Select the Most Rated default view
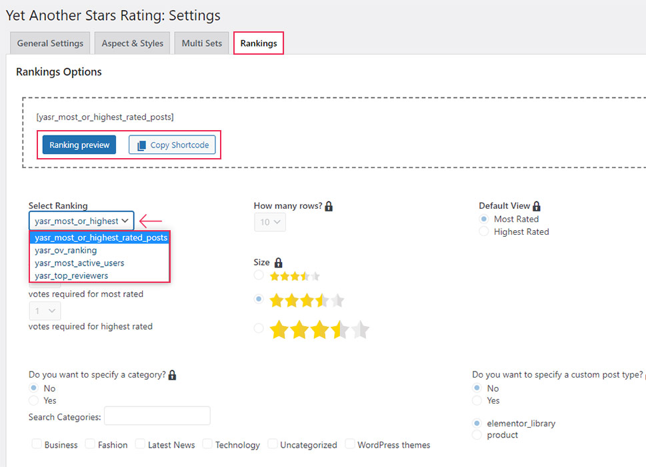 pyautogui.click(x=484, y=219)
